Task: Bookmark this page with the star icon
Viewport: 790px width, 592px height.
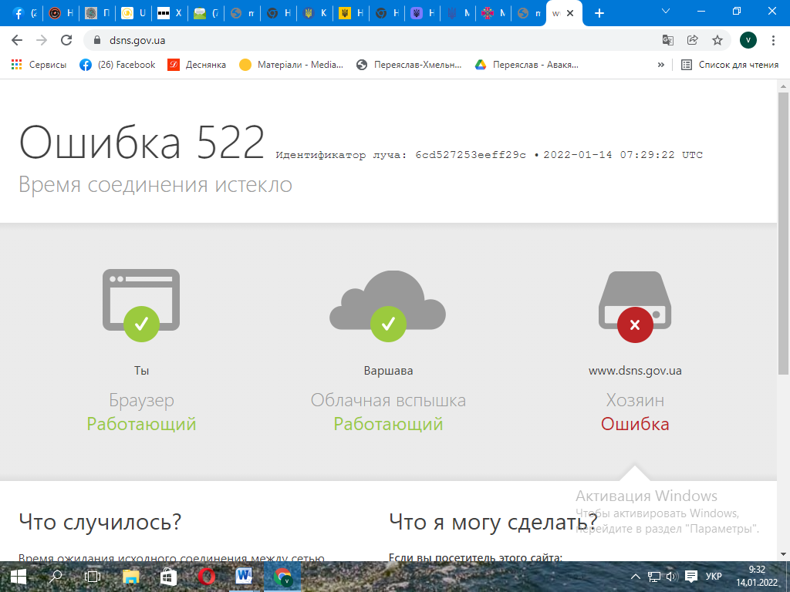Action: point(717,40)
